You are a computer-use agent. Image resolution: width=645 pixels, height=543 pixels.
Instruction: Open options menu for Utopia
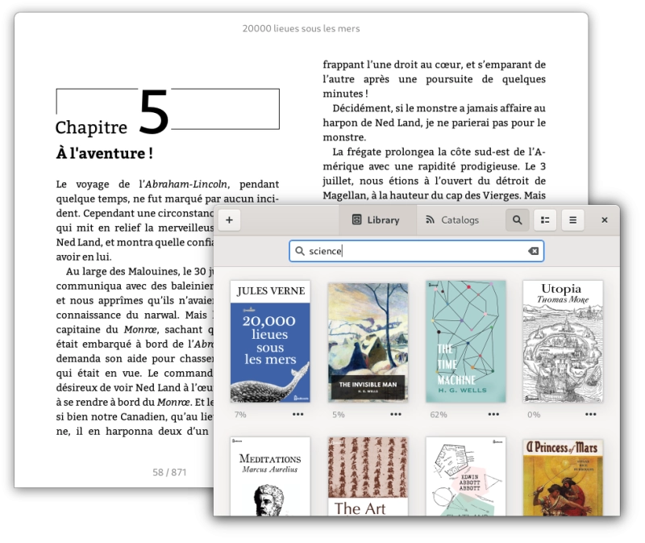tap(591, 414)
